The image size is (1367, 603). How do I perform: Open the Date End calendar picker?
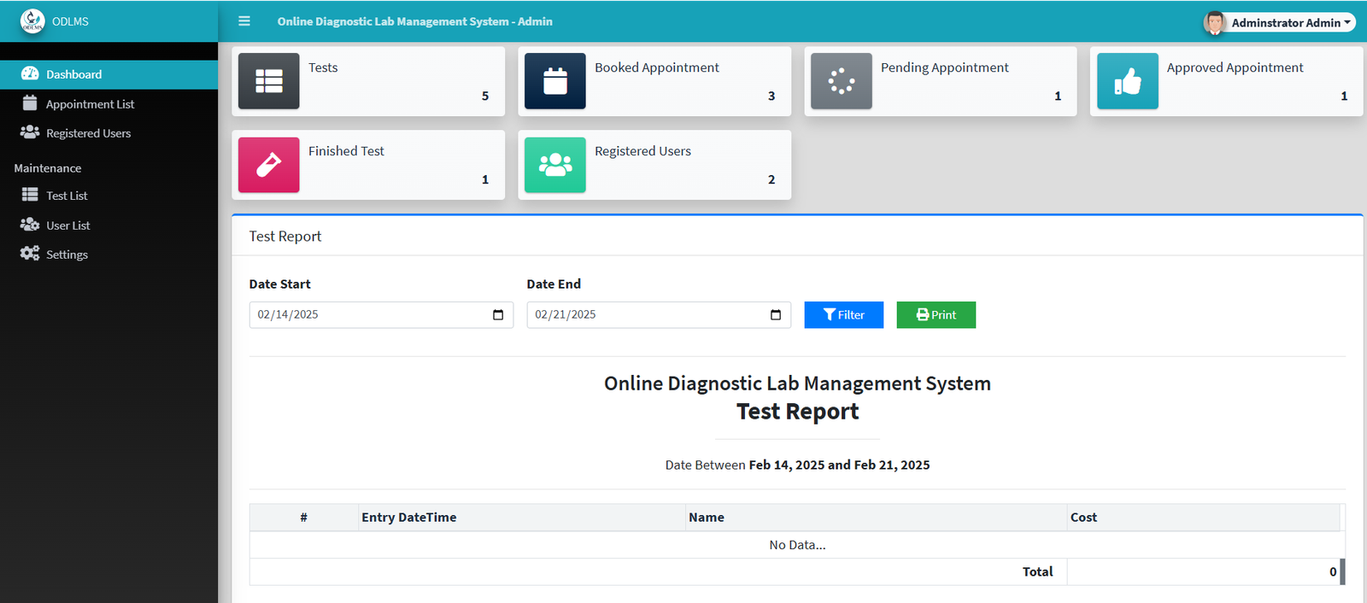[776, 315]
